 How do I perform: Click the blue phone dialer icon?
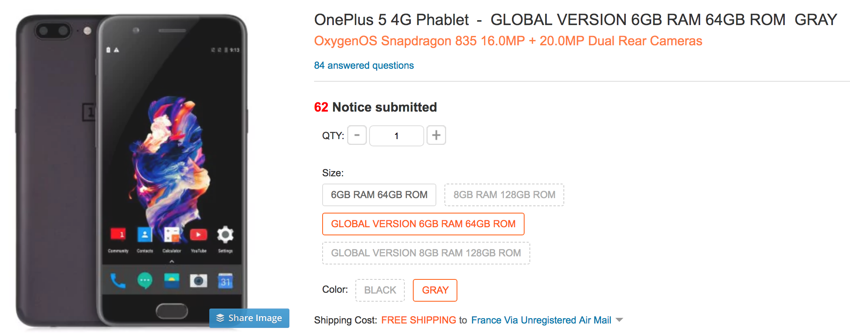click(118, 281)
